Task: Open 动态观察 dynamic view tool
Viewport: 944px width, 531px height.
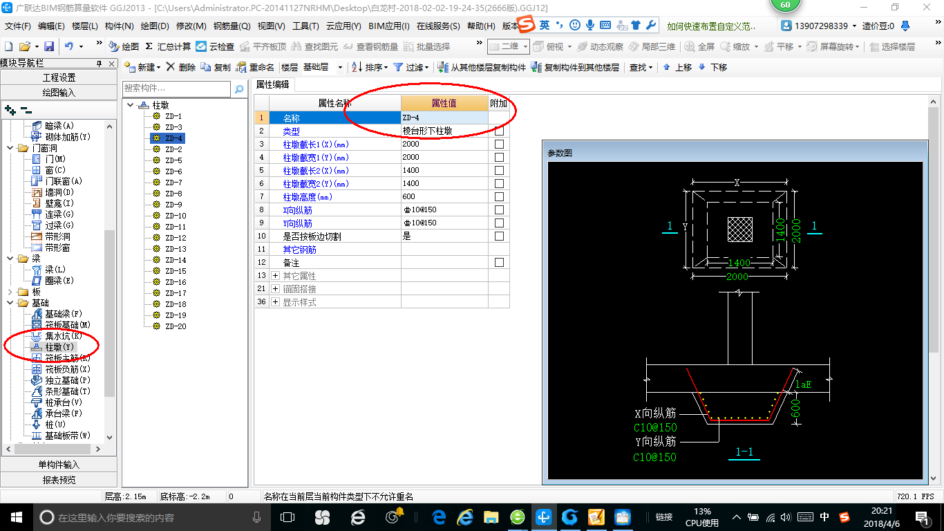Action: click(x=601, y=46)
